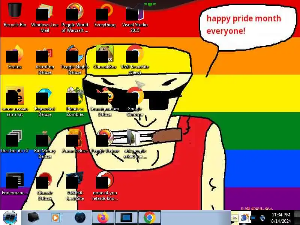Select the Endermanc... desktop icon
This screenshot has width=300, height=225.
(15, 183)
